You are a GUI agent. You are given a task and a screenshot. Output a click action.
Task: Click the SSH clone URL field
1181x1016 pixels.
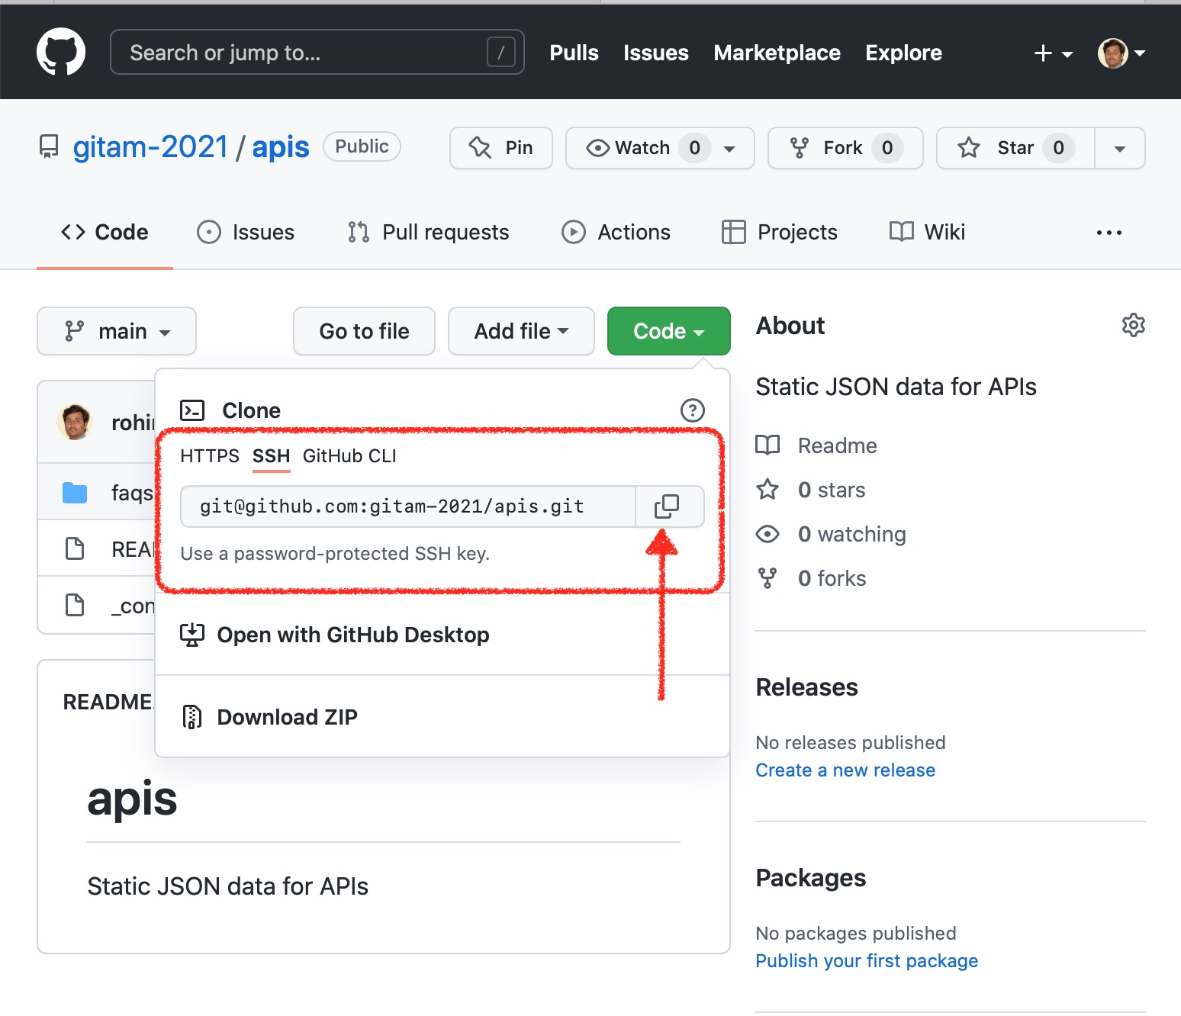pos(408,506)
